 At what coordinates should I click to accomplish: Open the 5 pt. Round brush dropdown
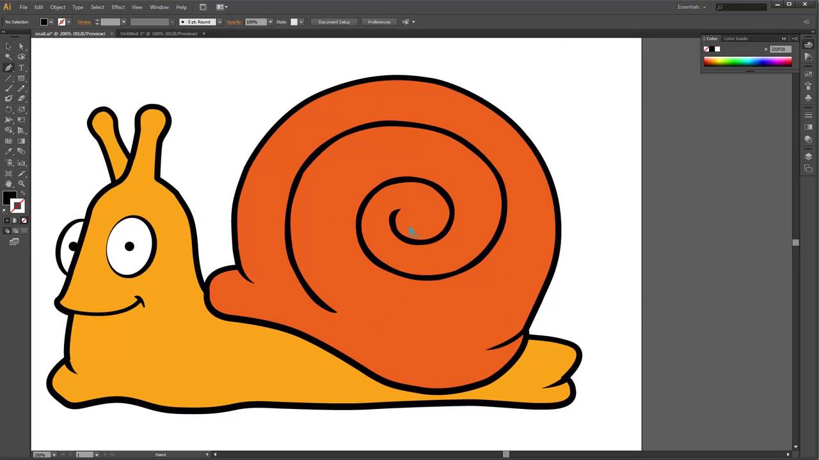click(x=219, y=22)
